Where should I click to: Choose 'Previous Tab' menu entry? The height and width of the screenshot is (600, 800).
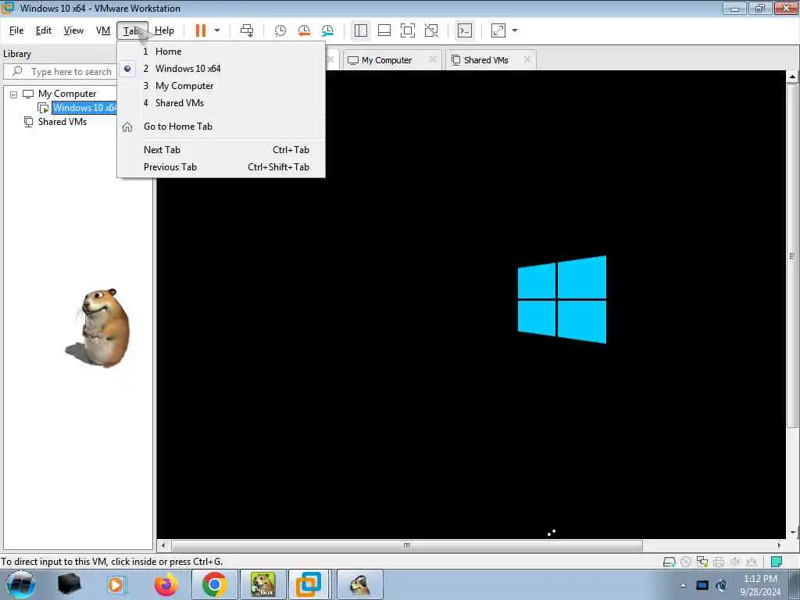tap(221, 167)
